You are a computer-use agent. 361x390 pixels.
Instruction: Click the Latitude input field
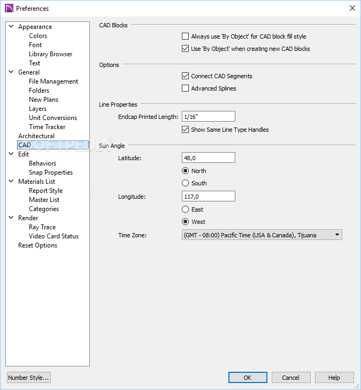[x=208, y=157]
